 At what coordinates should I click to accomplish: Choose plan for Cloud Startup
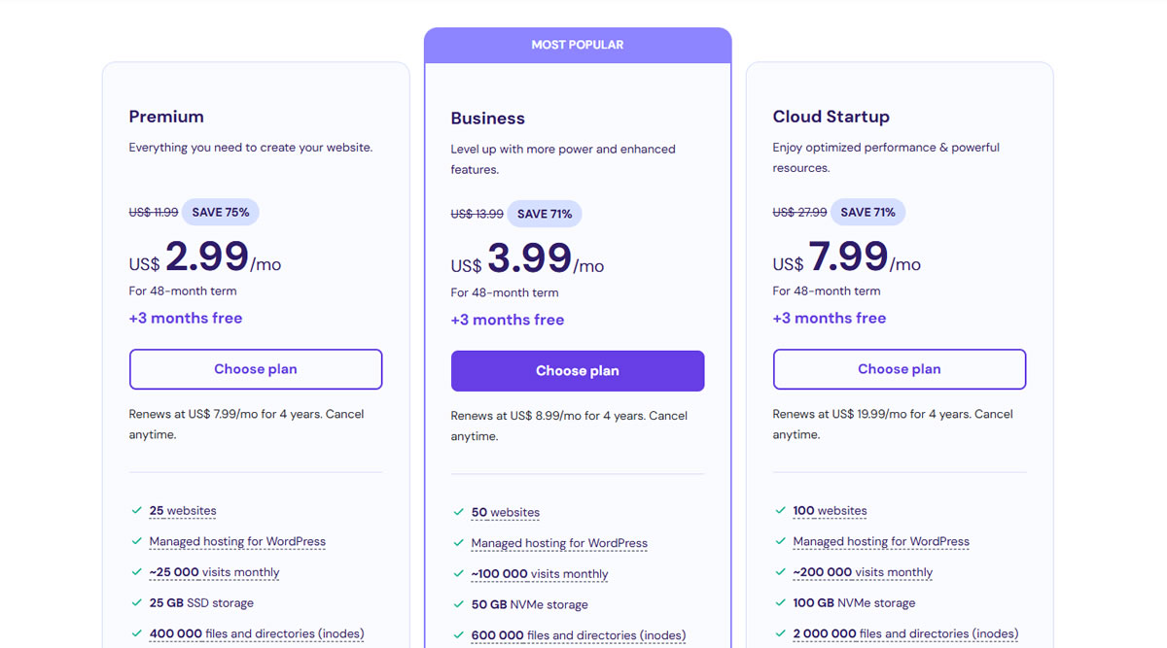pos(899,369)
